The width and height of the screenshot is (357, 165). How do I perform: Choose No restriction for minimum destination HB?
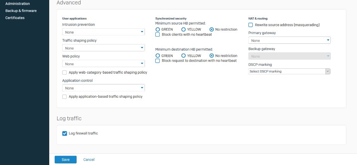(x=211, y=56)
